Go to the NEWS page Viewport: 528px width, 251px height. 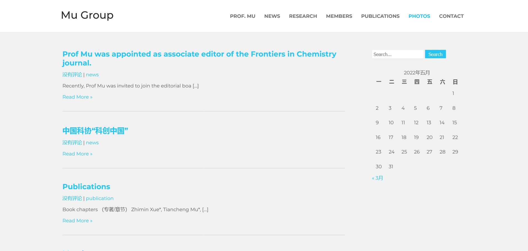pos(272,16)
